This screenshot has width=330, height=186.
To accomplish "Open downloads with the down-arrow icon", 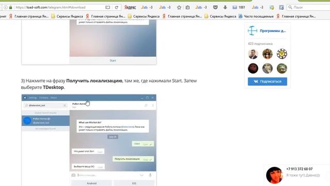I will [225, 7].
